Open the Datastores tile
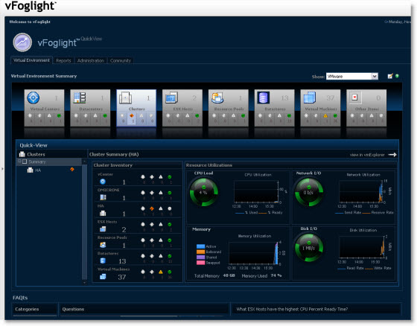 coord(274,108)
